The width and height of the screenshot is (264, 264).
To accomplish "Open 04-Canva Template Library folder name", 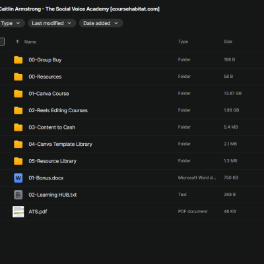I will click(x=61, y=145).
